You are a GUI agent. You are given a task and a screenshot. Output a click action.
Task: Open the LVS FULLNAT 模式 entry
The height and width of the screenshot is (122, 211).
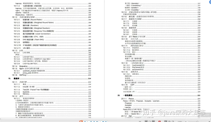52,64
